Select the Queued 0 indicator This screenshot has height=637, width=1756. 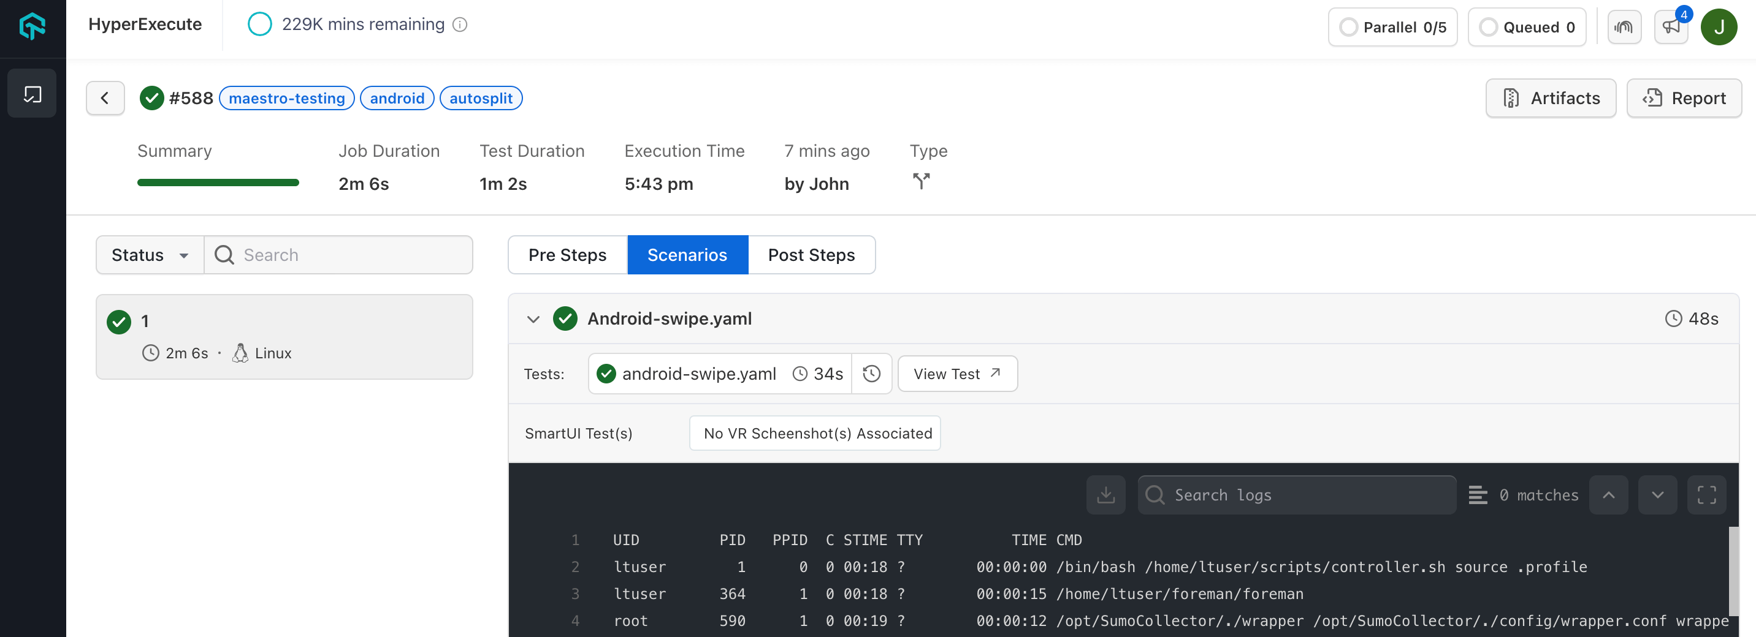tap(1527, 26)
